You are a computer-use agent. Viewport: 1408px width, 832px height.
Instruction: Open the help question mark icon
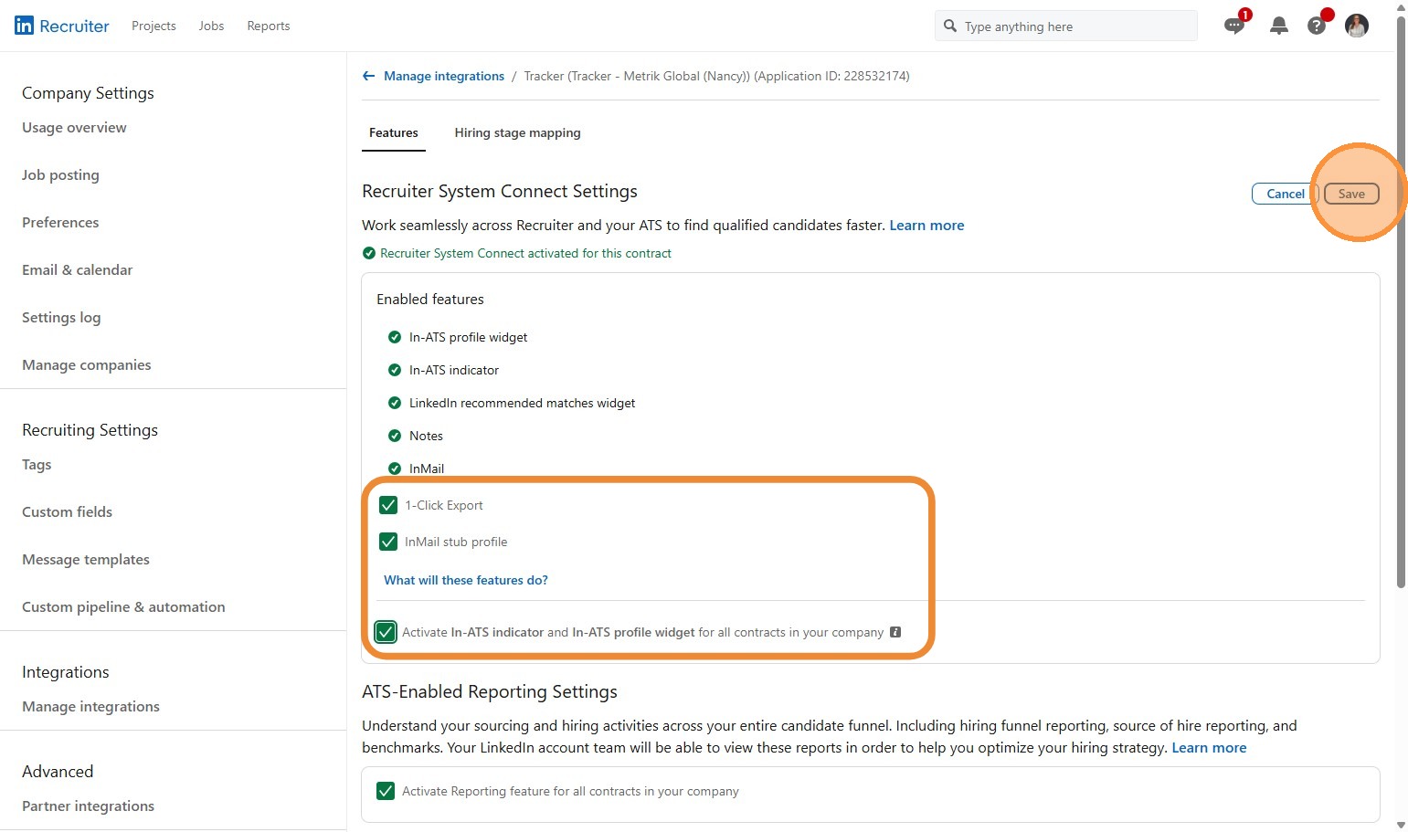[x=1316, y=26]
